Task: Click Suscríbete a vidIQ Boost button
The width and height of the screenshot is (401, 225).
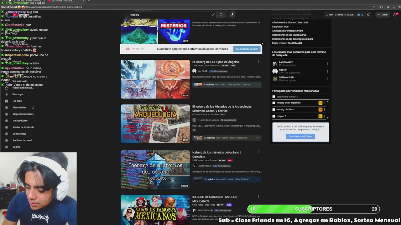Action: pos(300,136)
